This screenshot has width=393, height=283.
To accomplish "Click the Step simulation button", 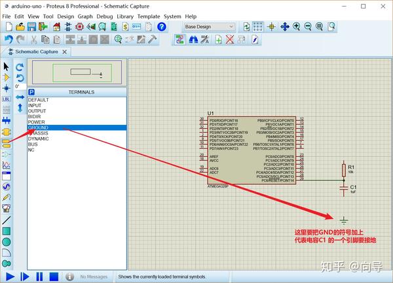I will click(x=25, y=276).
